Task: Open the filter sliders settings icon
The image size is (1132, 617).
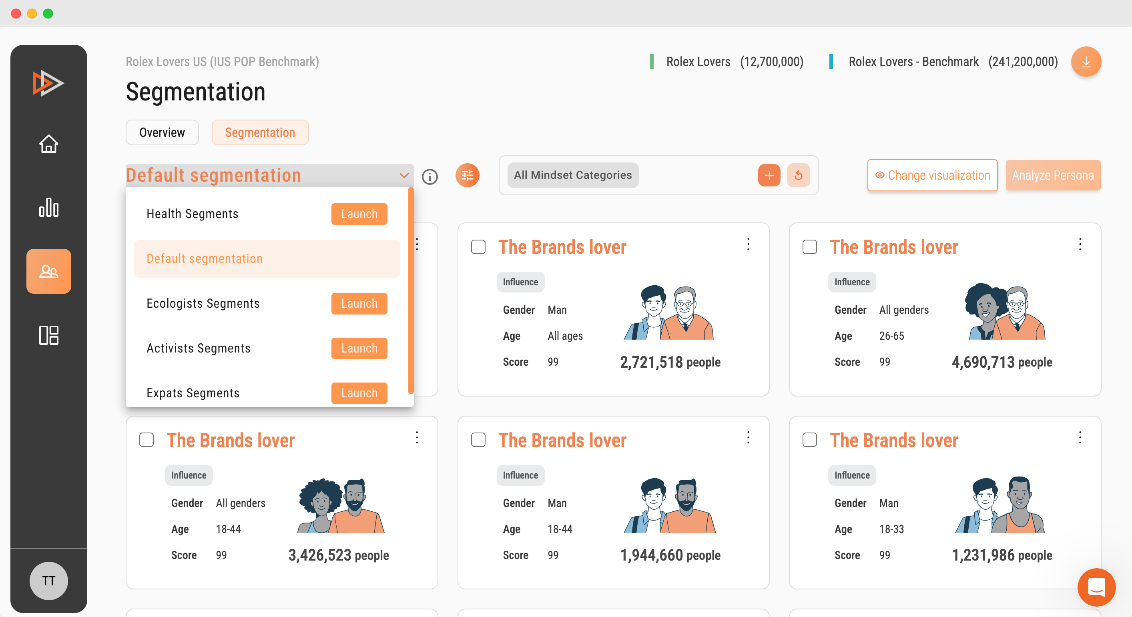Action: 467,175
